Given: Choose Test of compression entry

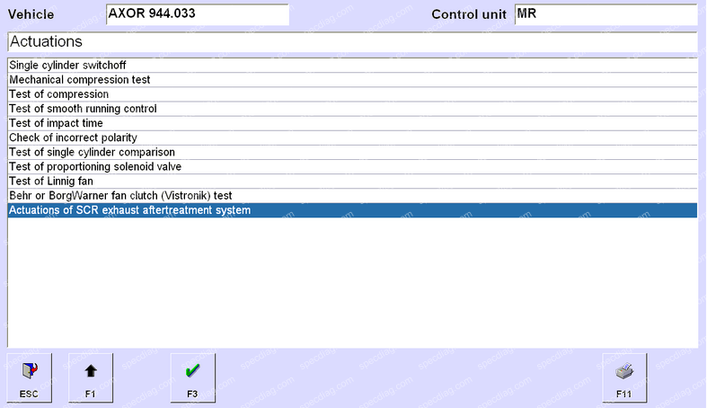Looking at the screenshot, I should (58, 94).
